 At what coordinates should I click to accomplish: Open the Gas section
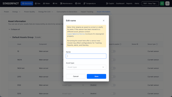(x=38, y=4)
